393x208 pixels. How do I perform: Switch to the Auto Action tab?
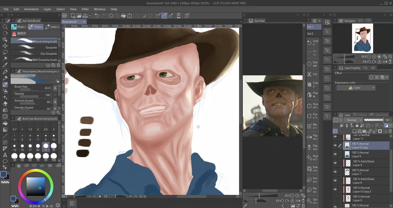click(379, 115)
